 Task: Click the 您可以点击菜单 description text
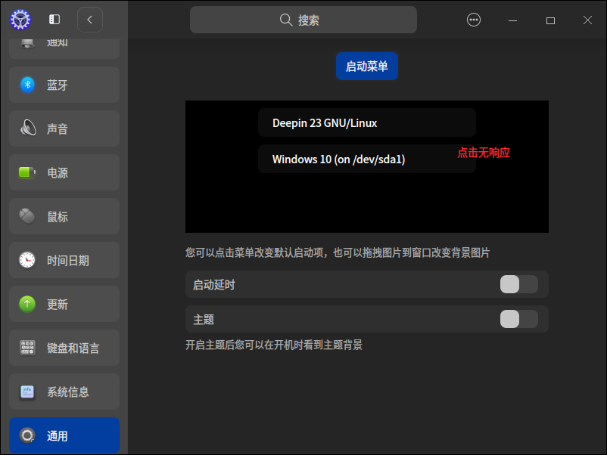pyautogui.click(x=338, y=253)
